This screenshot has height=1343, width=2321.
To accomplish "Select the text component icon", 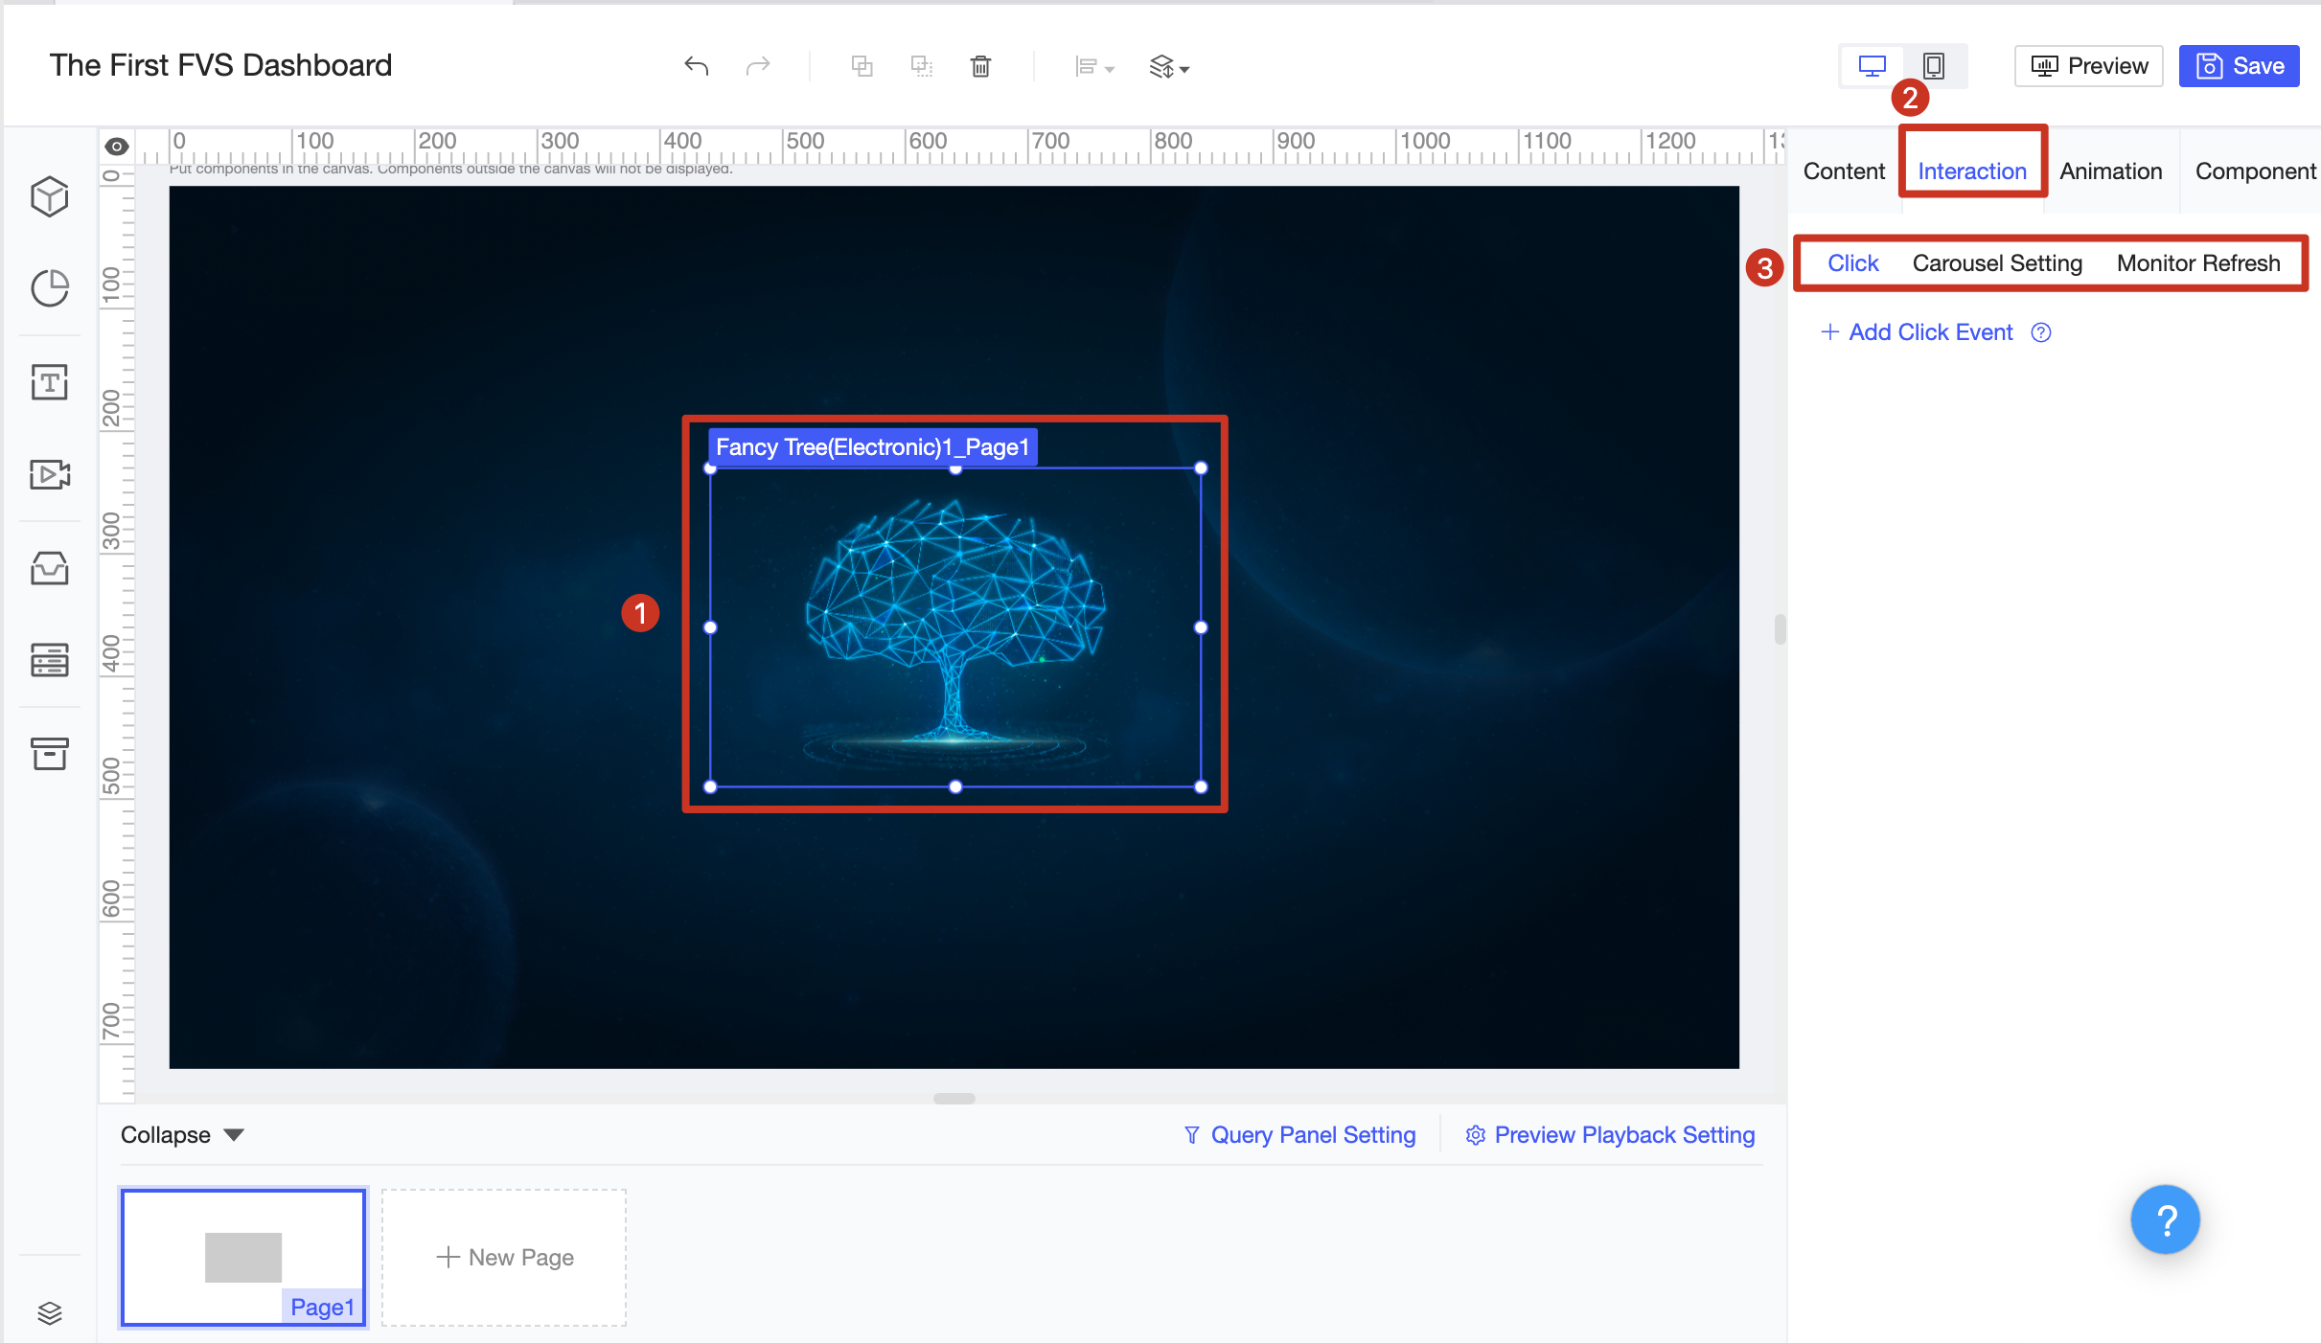I will (x=50, y=382).
